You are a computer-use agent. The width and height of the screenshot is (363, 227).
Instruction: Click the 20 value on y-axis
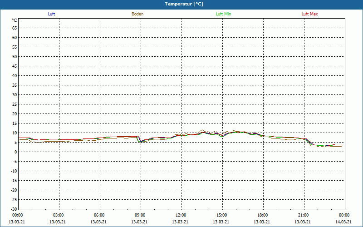[15, 114]
